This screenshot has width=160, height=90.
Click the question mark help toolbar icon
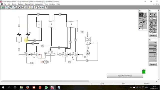46,7
